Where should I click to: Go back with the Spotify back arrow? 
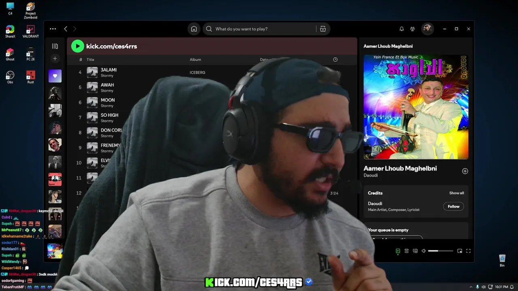point(66,29)
